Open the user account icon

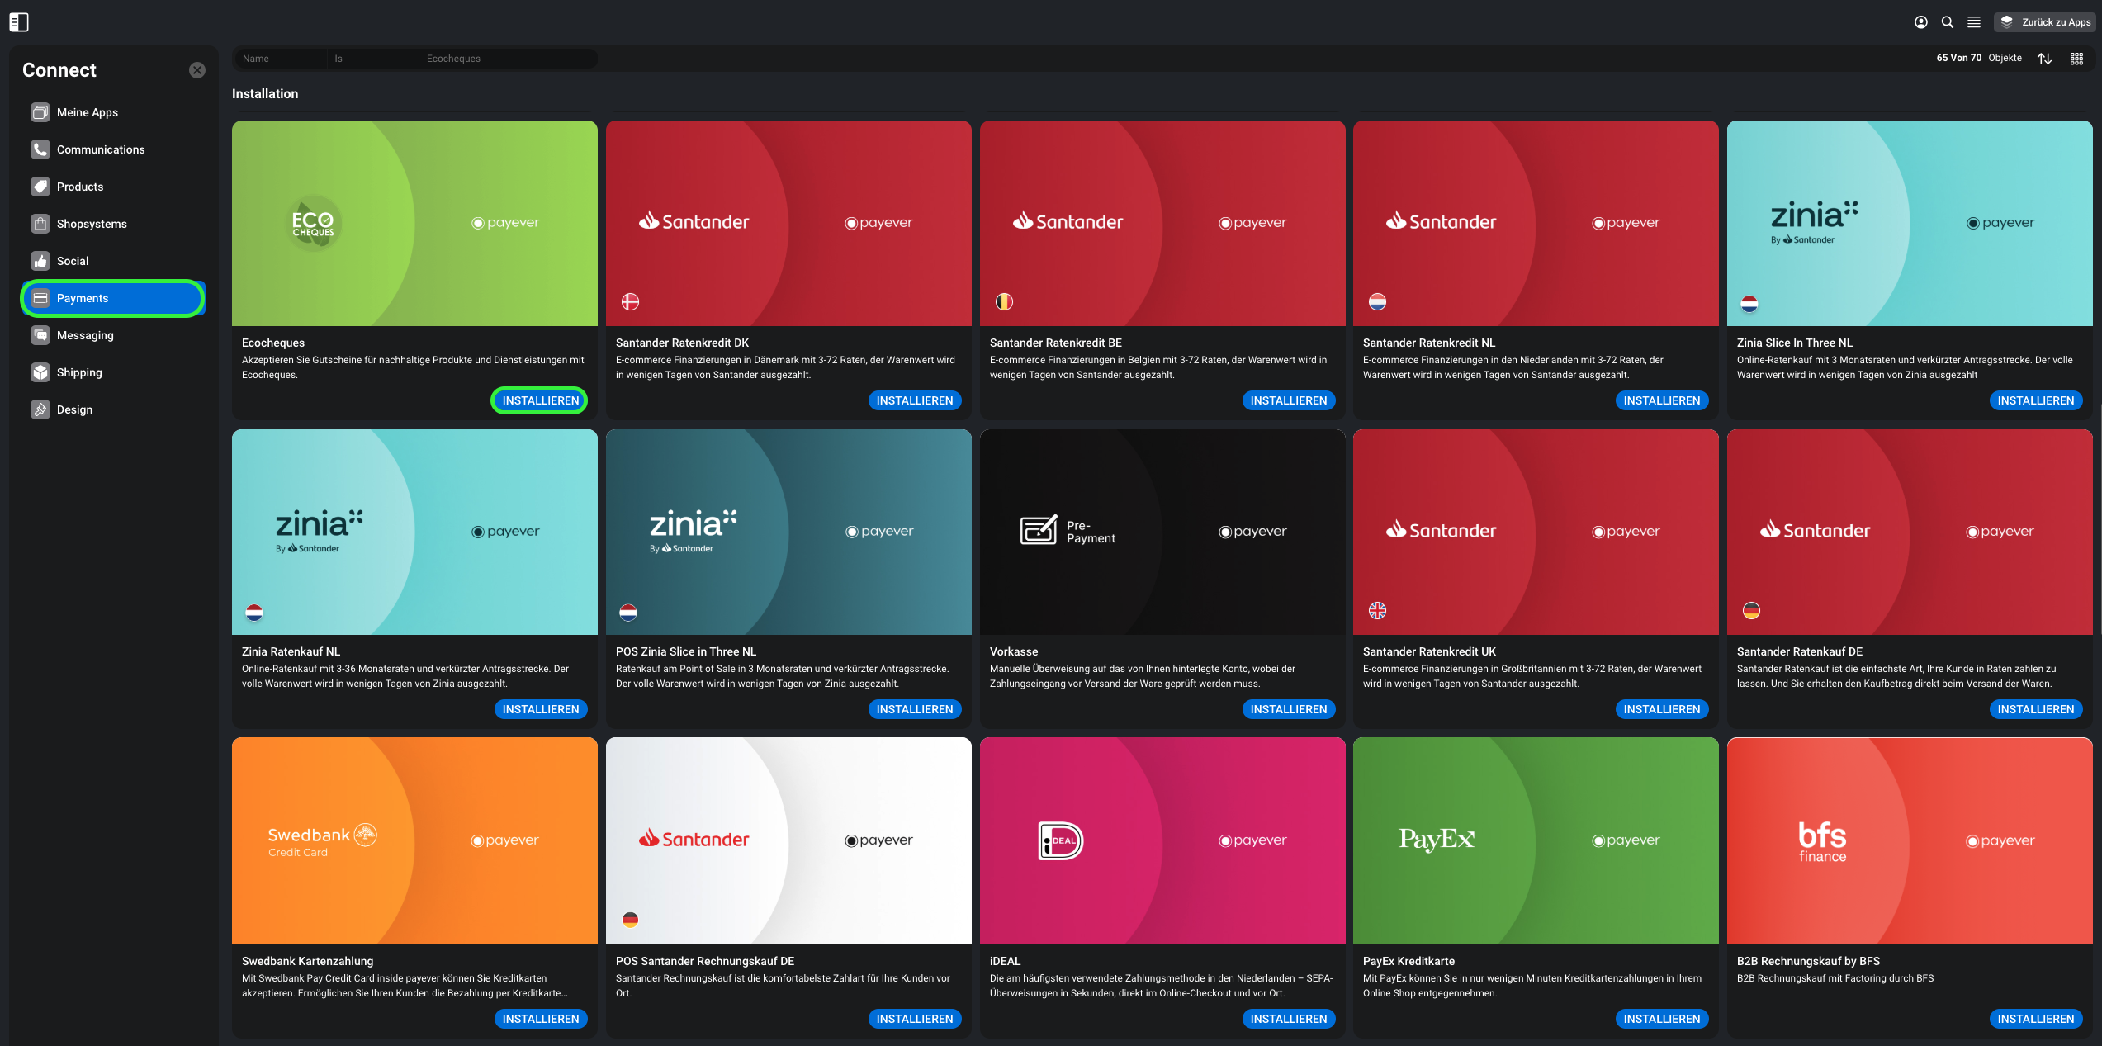[1921, 22]
